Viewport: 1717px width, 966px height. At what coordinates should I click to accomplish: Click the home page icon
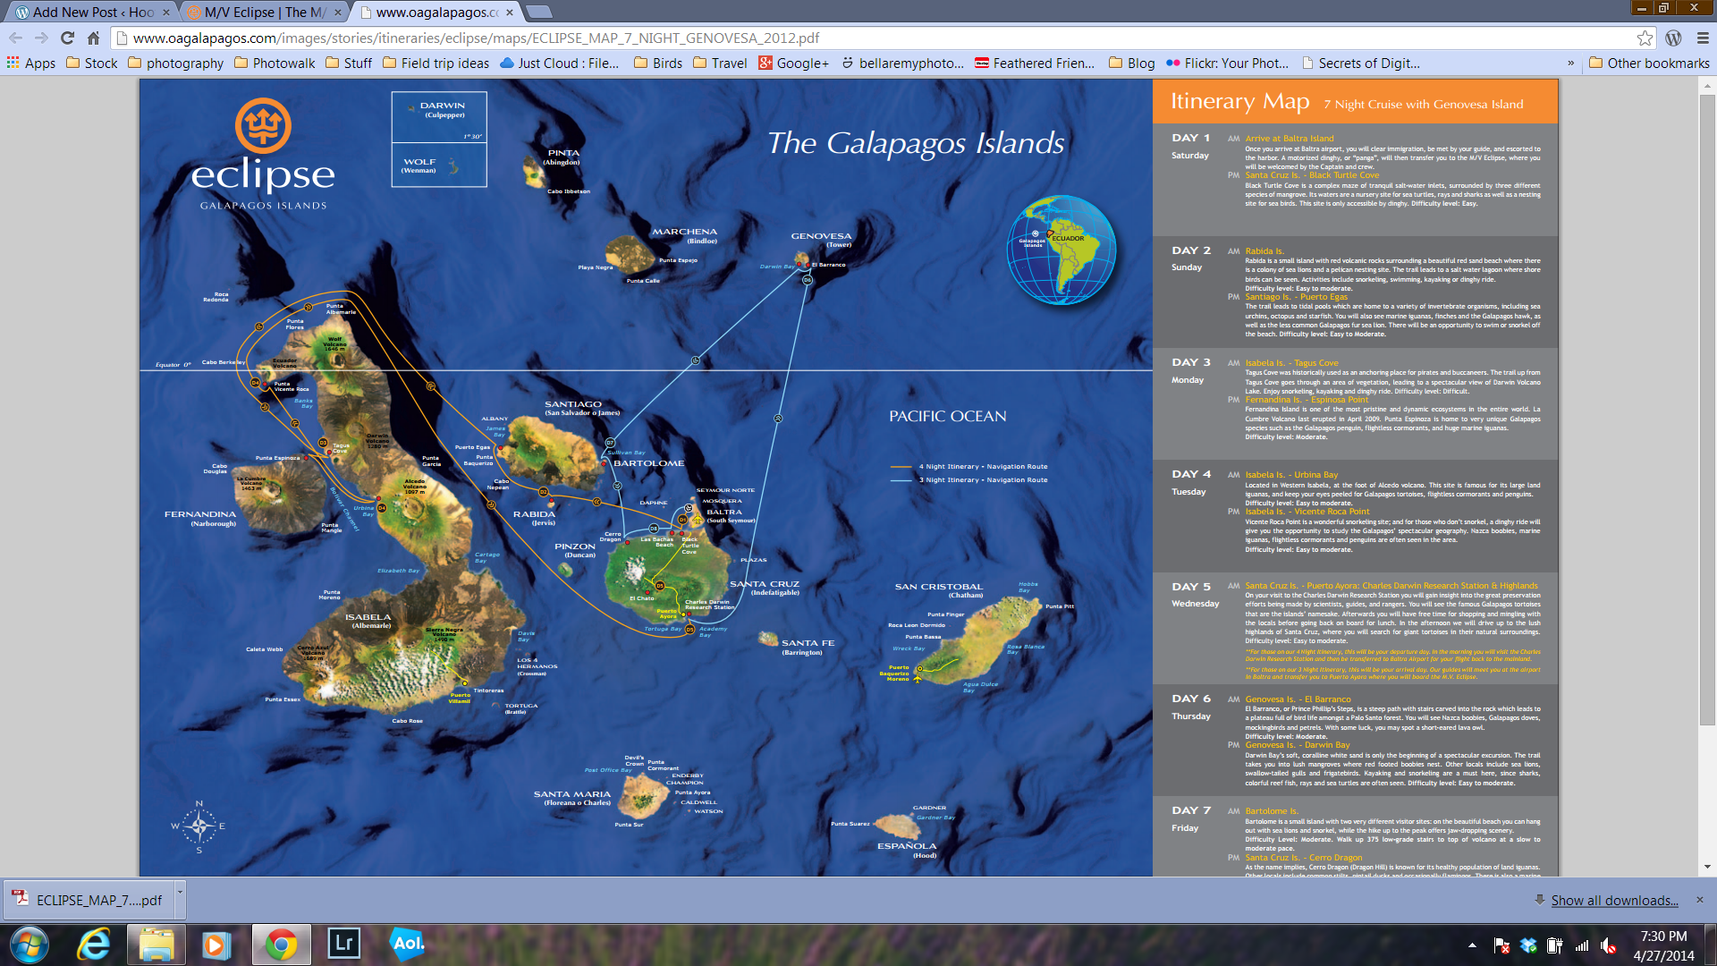[93, 38]
